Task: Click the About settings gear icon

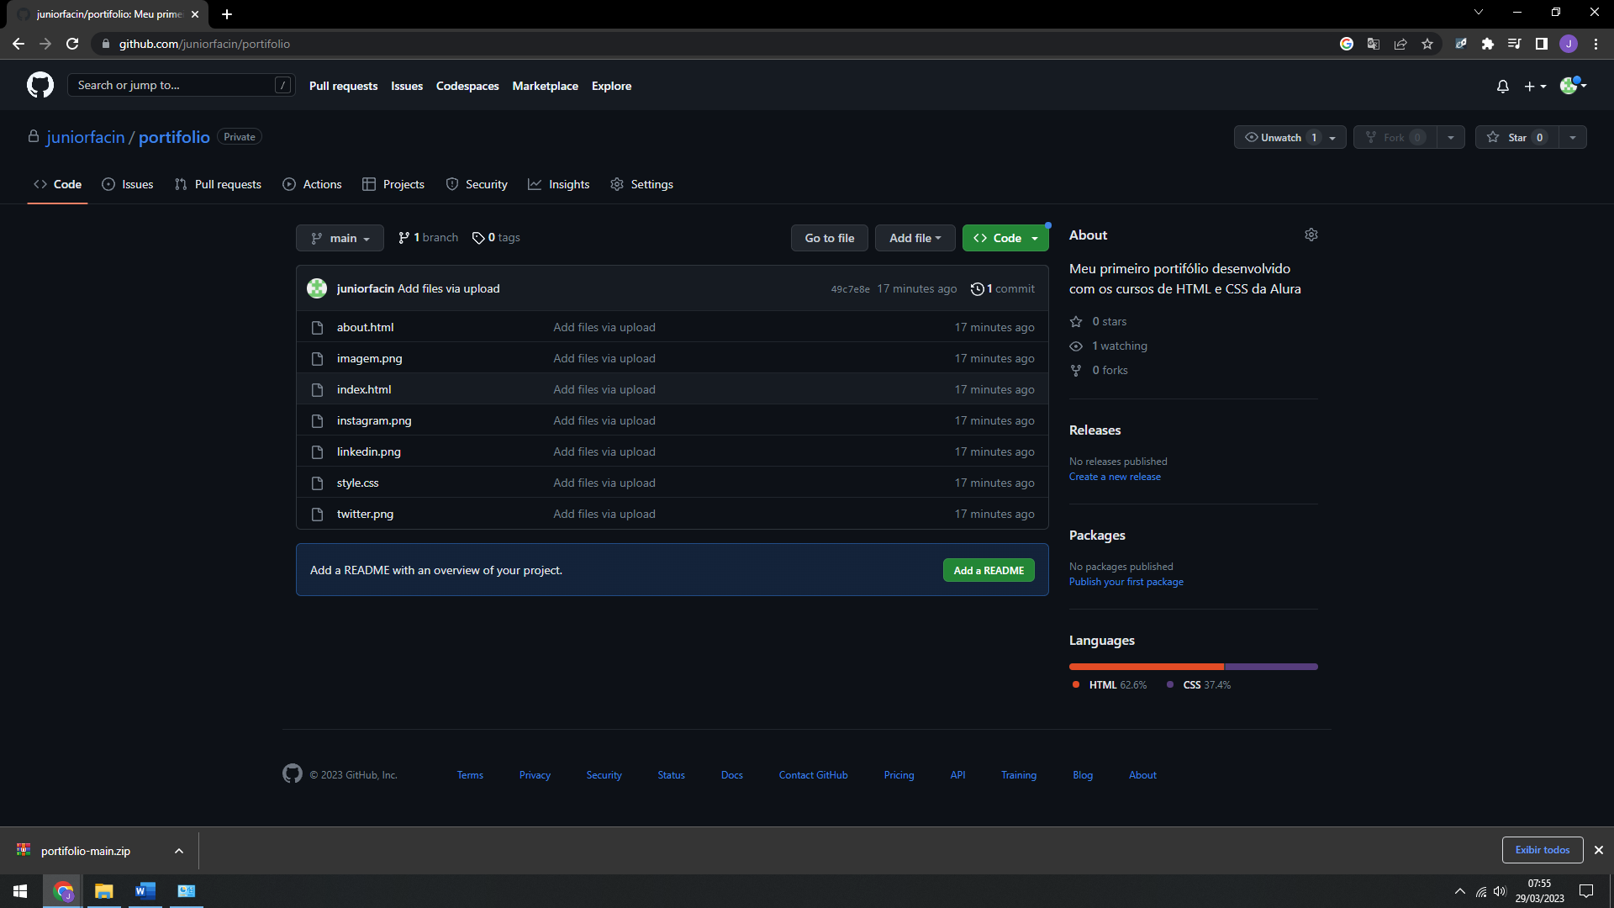Action: [1311, 235]
